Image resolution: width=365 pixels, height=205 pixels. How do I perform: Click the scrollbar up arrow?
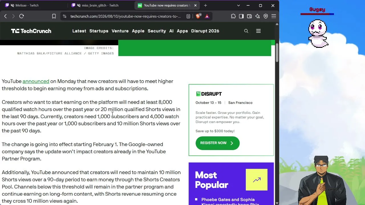[277, 24]
